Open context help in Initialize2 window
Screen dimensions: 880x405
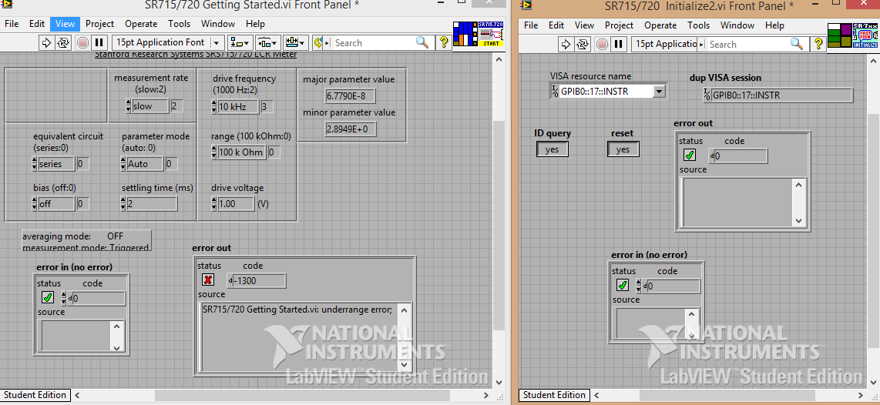[x=818, y=44]
